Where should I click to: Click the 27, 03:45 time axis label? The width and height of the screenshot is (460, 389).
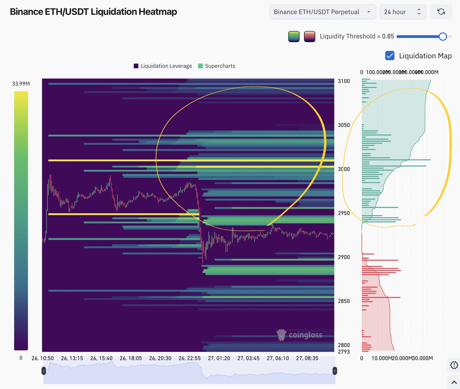[248, 358]
